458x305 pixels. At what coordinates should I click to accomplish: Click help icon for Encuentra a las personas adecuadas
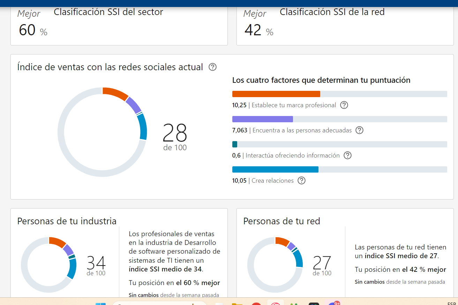(359, 130)
